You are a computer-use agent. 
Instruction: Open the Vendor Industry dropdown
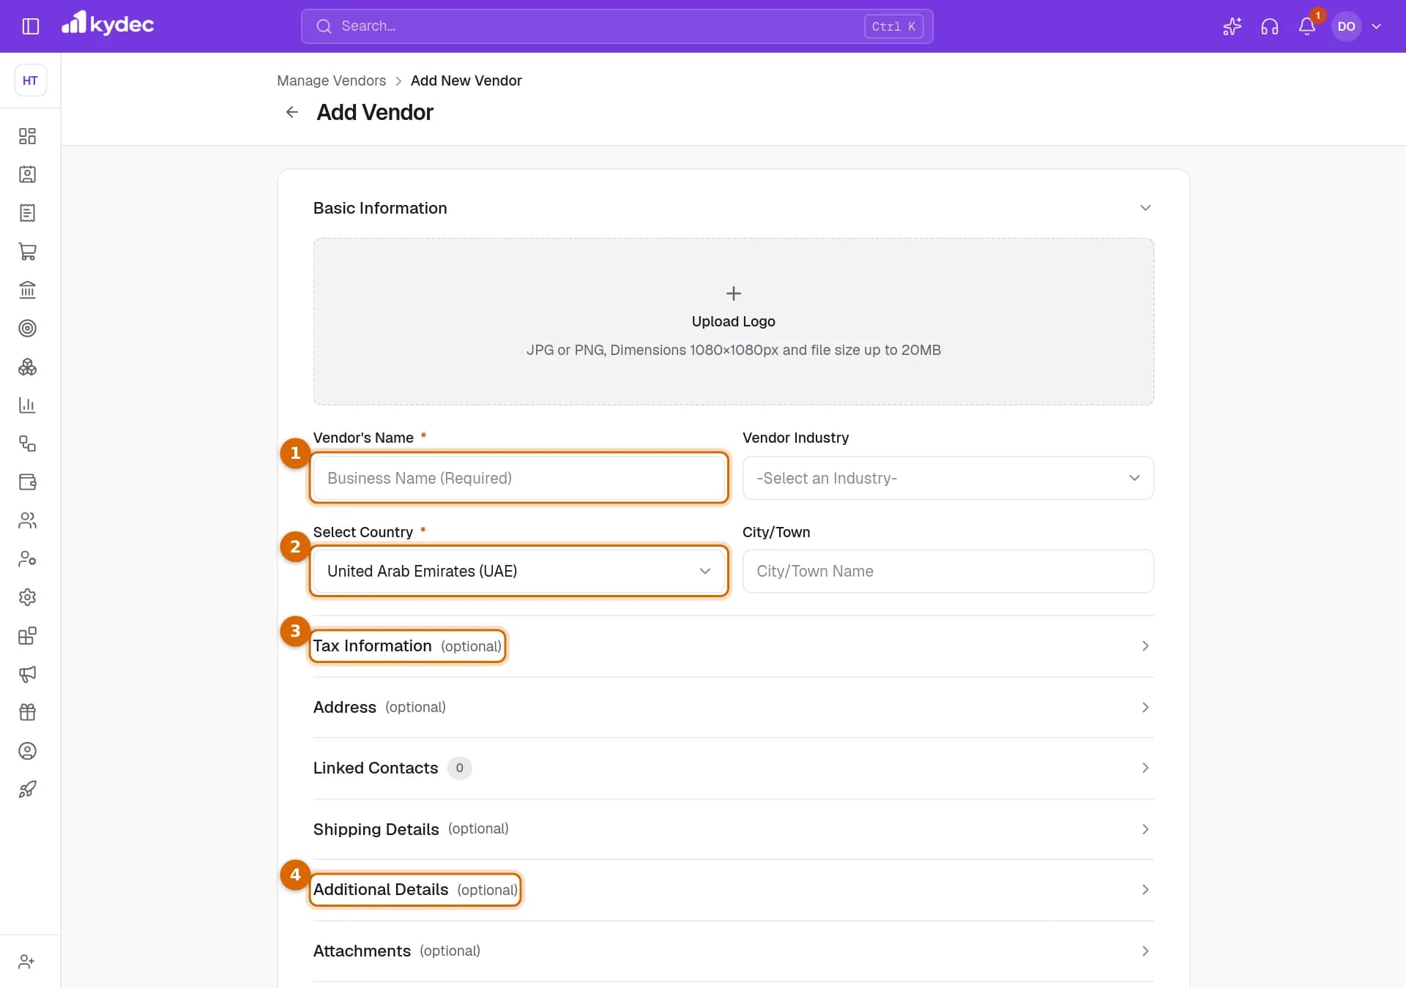click(x=948, y=478)
